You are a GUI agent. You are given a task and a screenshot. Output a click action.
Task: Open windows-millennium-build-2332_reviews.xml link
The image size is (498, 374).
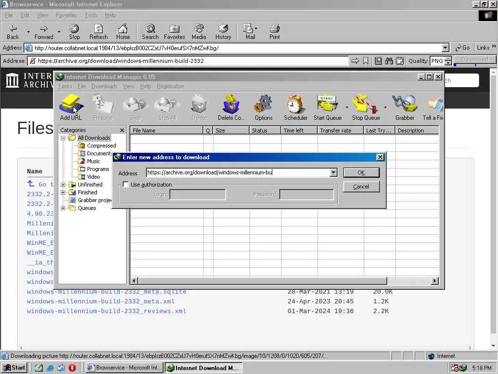tap(107, 311)
